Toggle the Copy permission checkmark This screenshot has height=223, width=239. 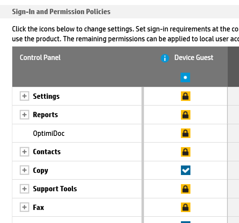185,170
